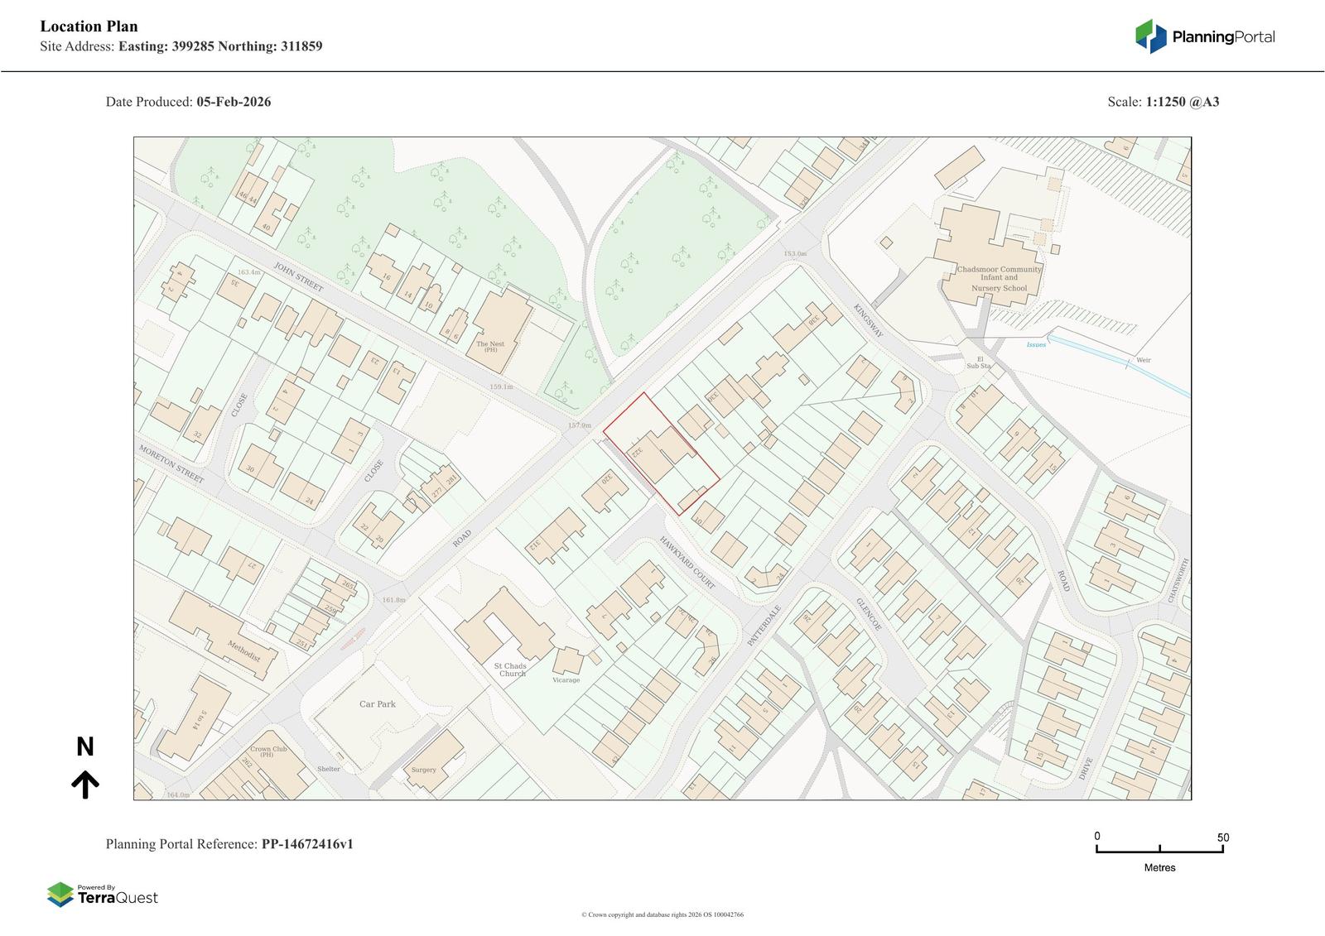Click the Planning Portal logo
The image size is (1325, 936).
(1204, 36)
